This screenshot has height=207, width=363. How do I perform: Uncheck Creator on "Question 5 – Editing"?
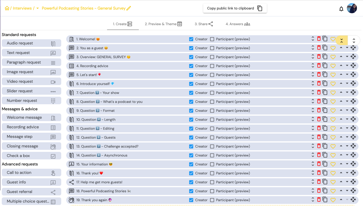[x=191, y=128]
